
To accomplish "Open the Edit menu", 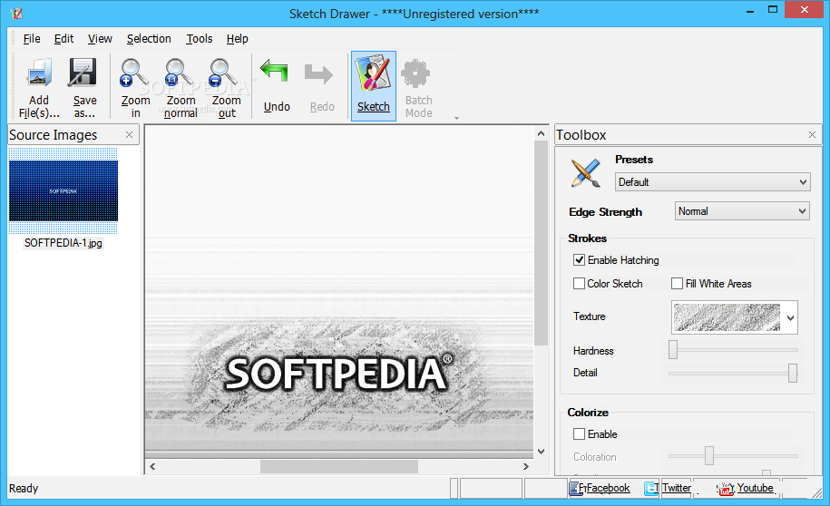I will click(63, 39).
